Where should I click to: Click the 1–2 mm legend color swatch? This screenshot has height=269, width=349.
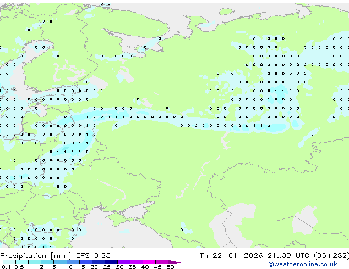tap(35, 262)
